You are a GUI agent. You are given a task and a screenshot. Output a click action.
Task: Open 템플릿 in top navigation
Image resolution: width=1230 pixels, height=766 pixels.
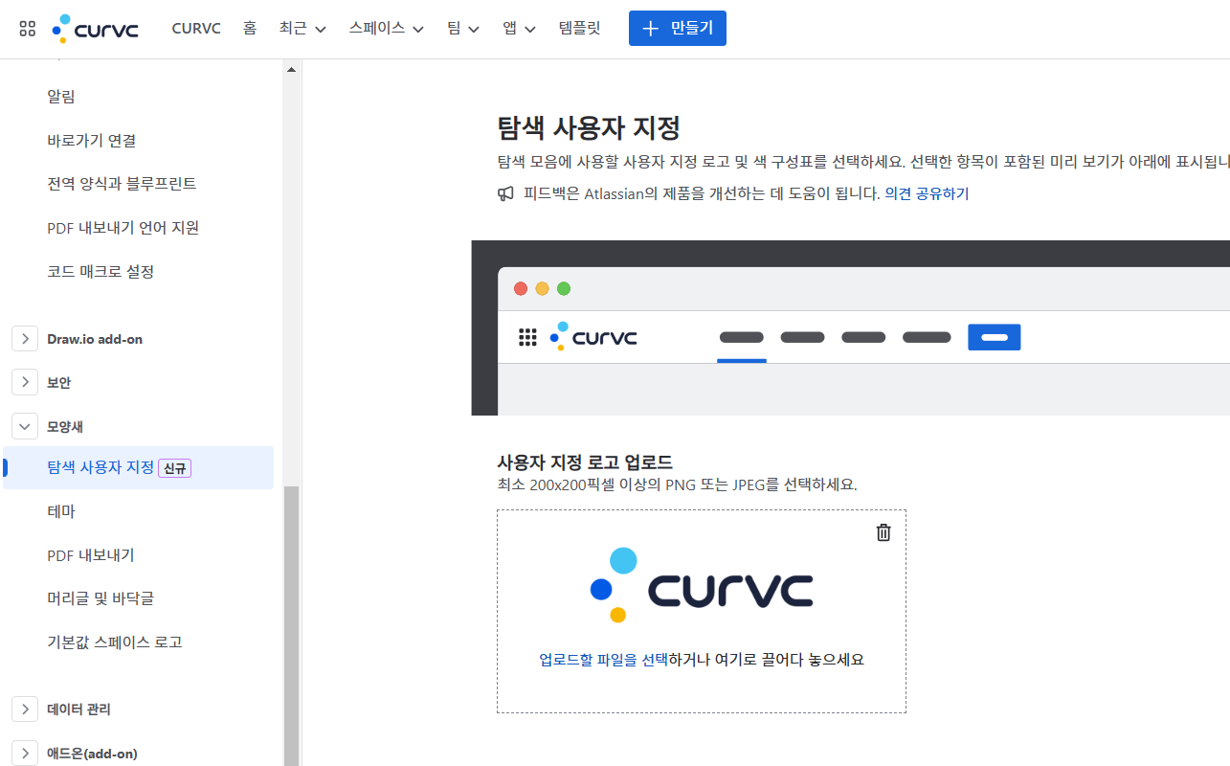point(580,29)
